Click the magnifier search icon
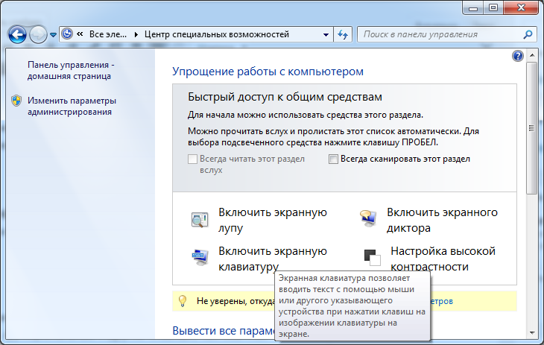 (528, 34)
